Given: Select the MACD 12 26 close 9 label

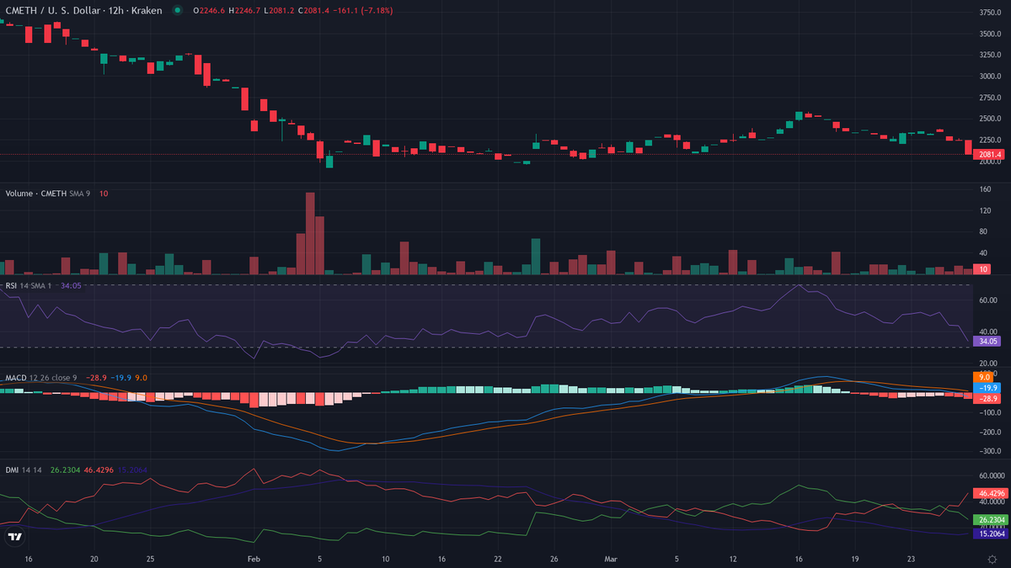Looking at the screenshot, I should pyautogui.click(x=41, y=378).
